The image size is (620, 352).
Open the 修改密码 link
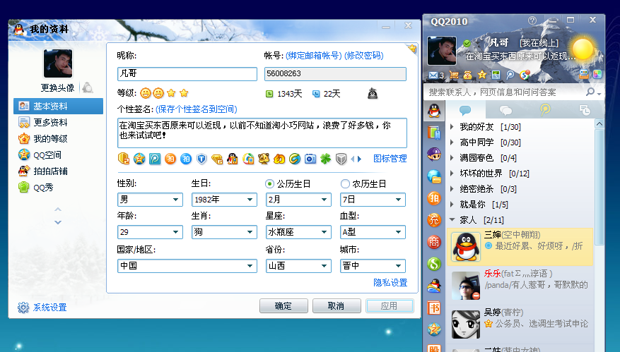coord(364,55)
